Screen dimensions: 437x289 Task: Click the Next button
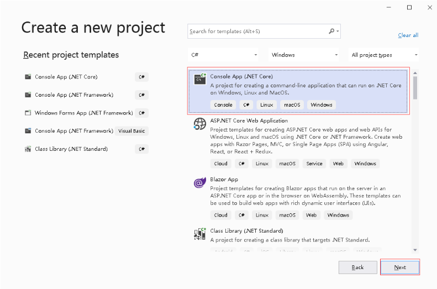point(400,267)
